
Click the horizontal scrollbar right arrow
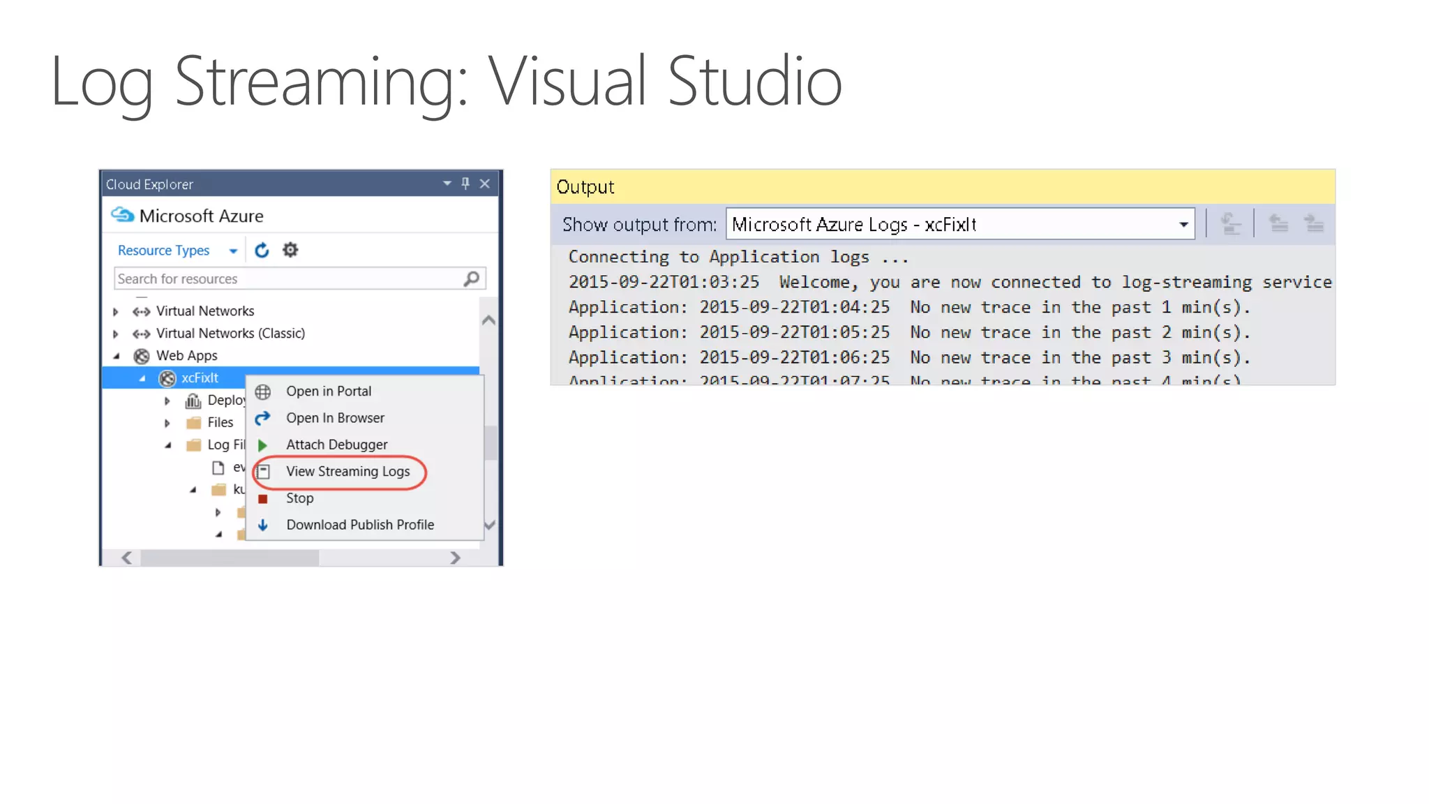point(455,558)
